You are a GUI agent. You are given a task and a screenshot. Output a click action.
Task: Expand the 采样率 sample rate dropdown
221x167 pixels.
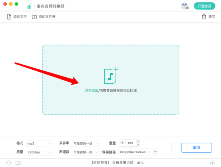tap(86, 143)
